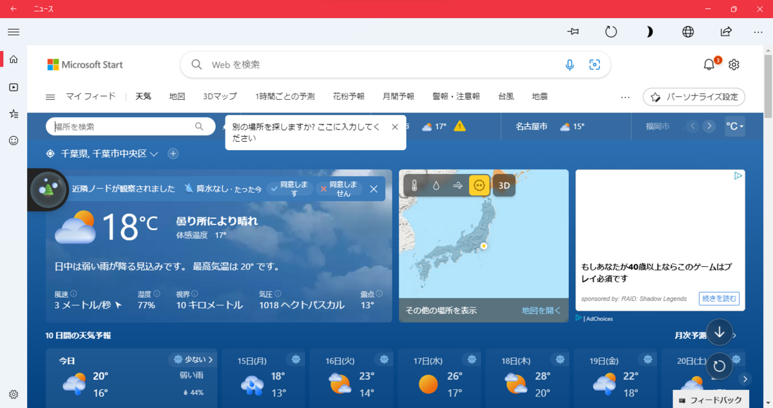This screenshot has height=408, width=773.
Task: Open the hamburger navigation menu
Action: pos(14,32)
